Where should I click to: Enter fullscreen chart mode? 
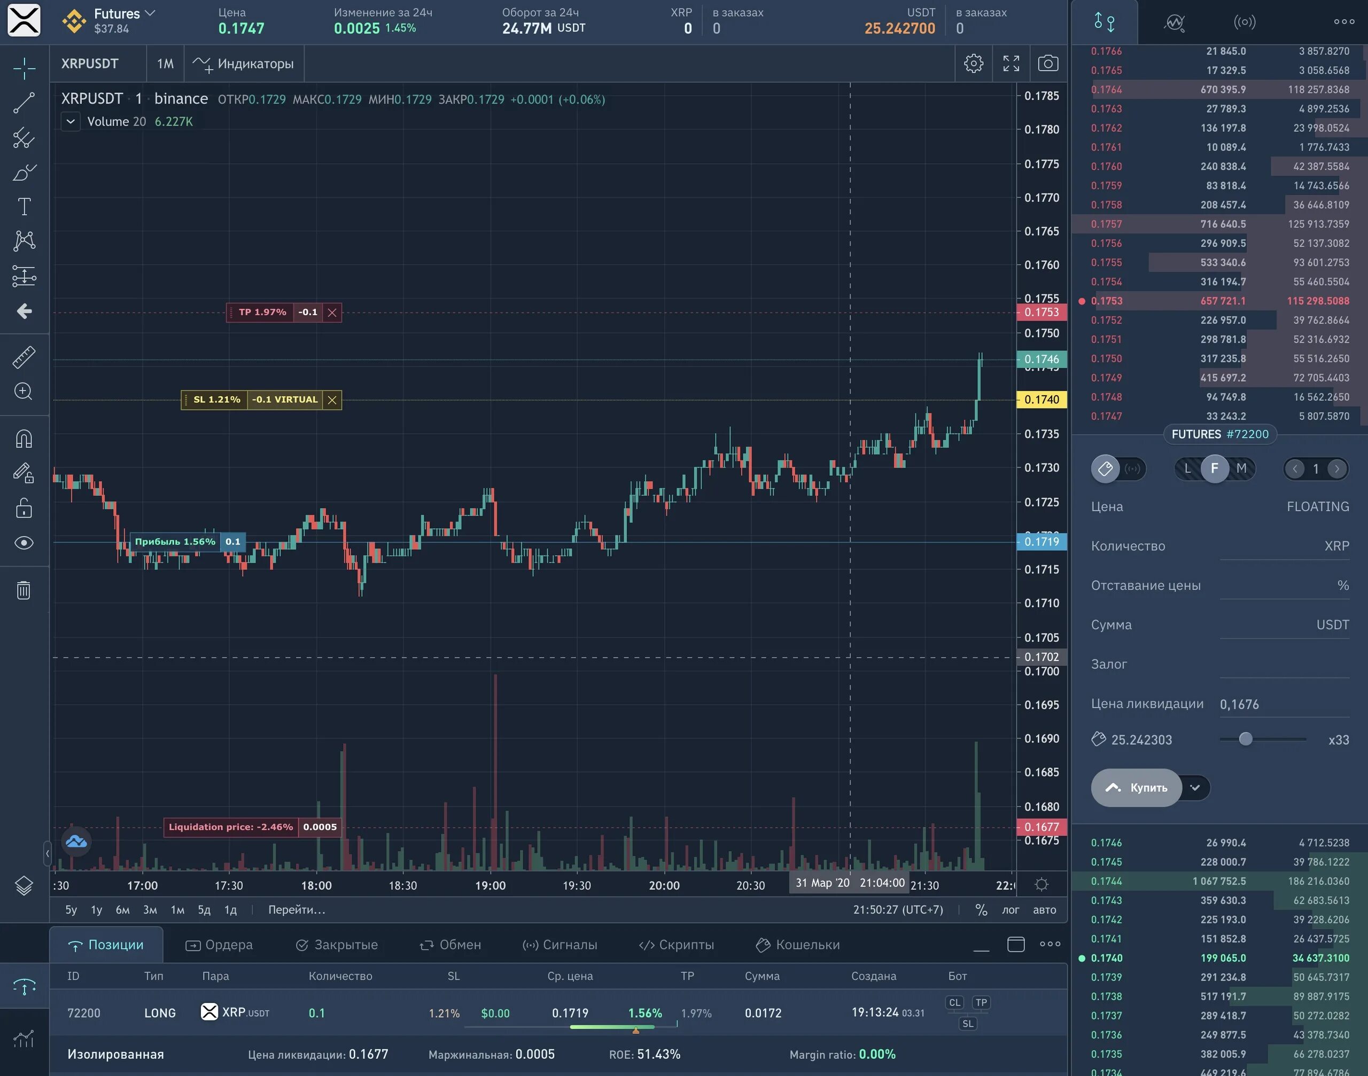point(1011,64)
